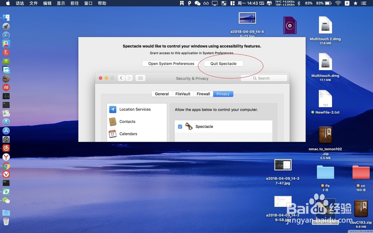Image resolution: width=373 pixels, height=233 pixels.
Task: Switch to the Firewall tab
Action: point(203,94)
